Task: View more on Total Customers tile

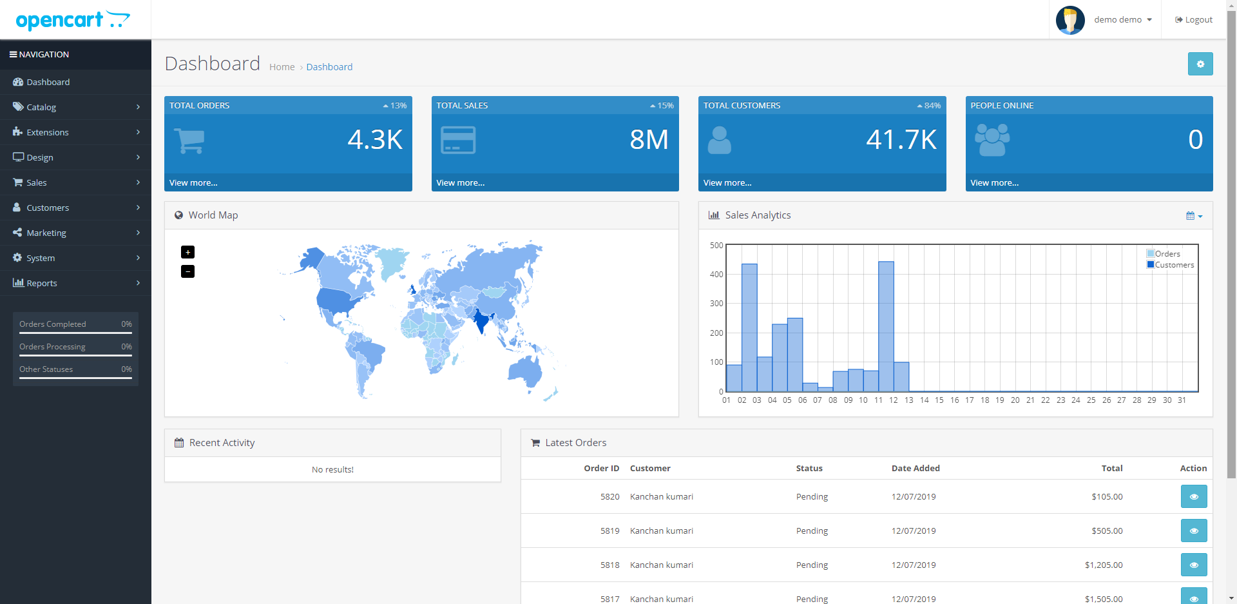Action: point(727,183)
